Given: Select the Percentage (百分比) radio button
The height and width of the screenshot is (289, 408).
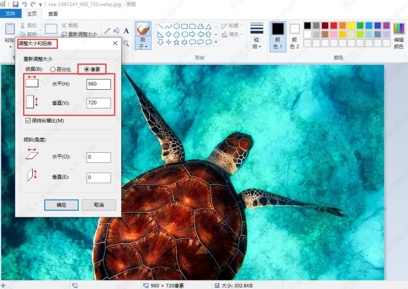Looking at the screenshot, I should click(x=53, y=69).
